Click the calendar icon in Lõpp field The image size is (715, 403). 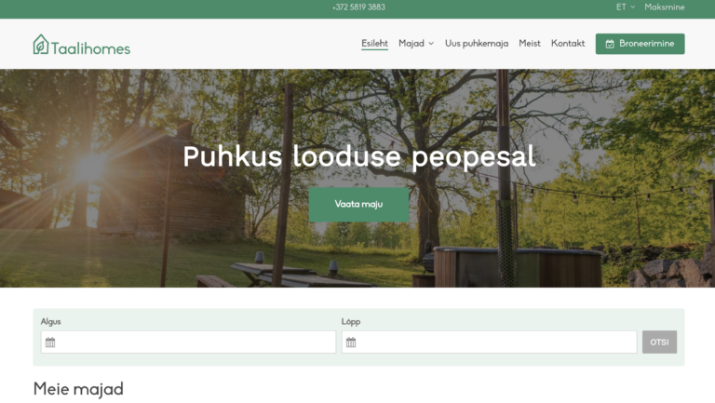pos(351,343)
